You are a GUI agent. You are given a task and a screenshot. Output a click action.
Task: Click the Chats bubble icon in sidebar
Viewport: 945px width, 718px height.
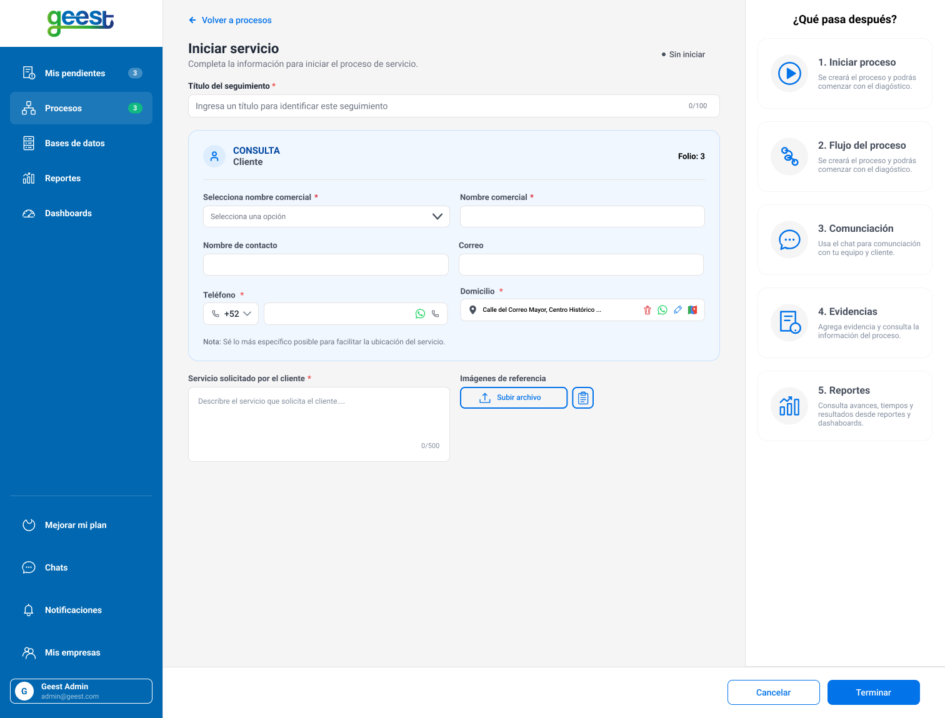pyautogui.click(x=29, y=567)
